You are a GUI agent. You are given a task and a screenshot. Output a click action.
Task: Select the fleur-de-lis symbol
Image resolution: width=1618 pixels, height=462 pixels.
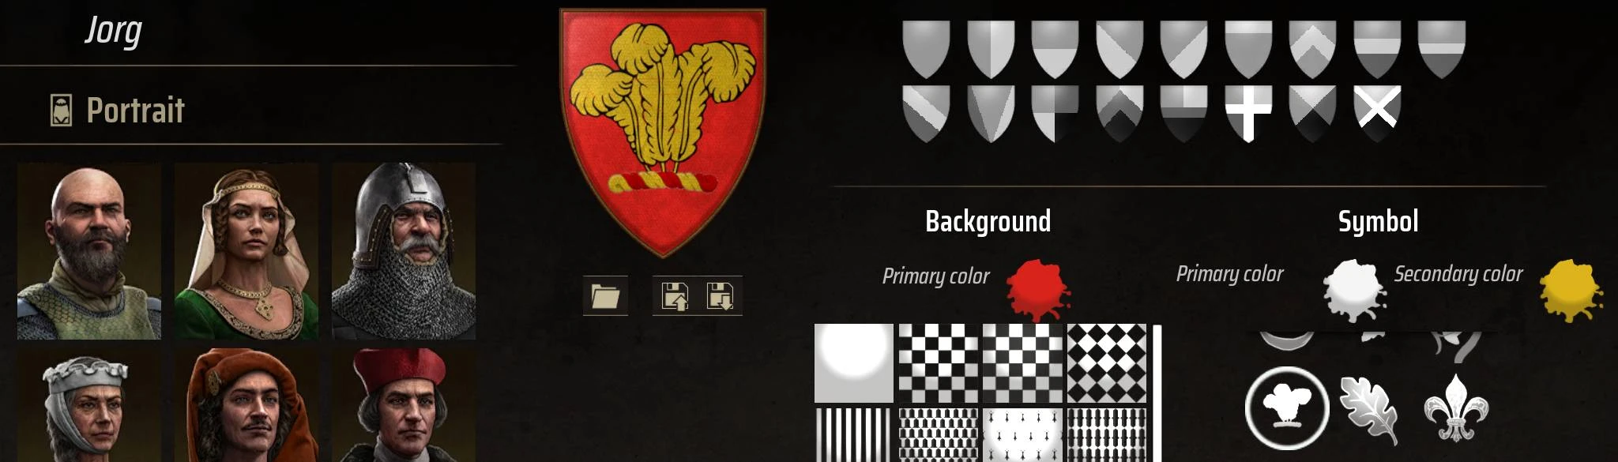point(1455,408)
